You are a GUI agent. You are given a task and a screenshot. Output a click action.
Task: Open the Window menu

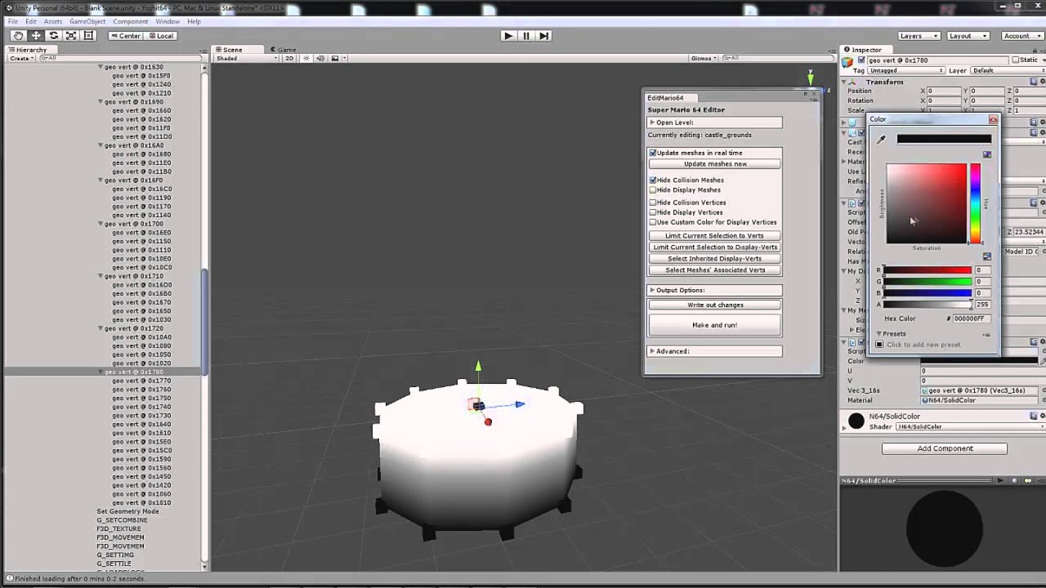[x=168, y=21]
